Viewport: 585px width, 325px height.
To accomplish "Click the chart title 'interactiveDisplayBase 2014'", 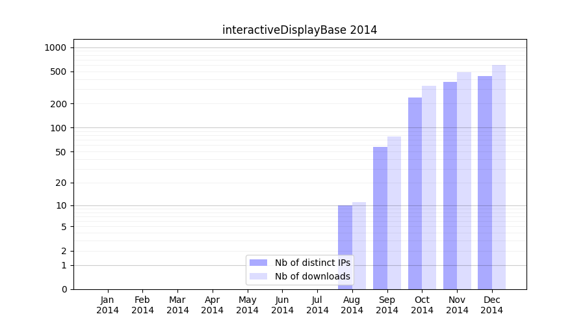I will (x=300, y=30).
